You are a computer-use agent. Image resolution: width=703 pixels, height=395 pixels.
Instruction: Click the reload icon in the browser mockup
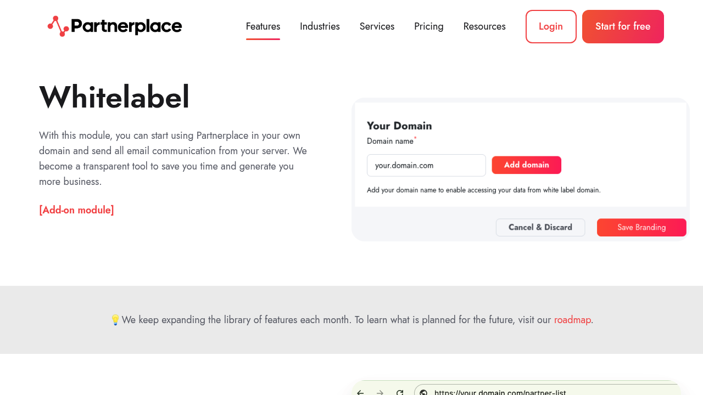pyautogui.click(x=400, y=393)
